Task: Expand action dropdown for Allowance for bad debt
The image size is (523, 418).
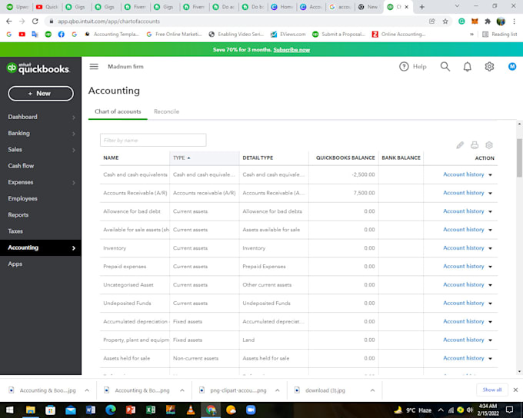Action: click(x=491, y=211)
